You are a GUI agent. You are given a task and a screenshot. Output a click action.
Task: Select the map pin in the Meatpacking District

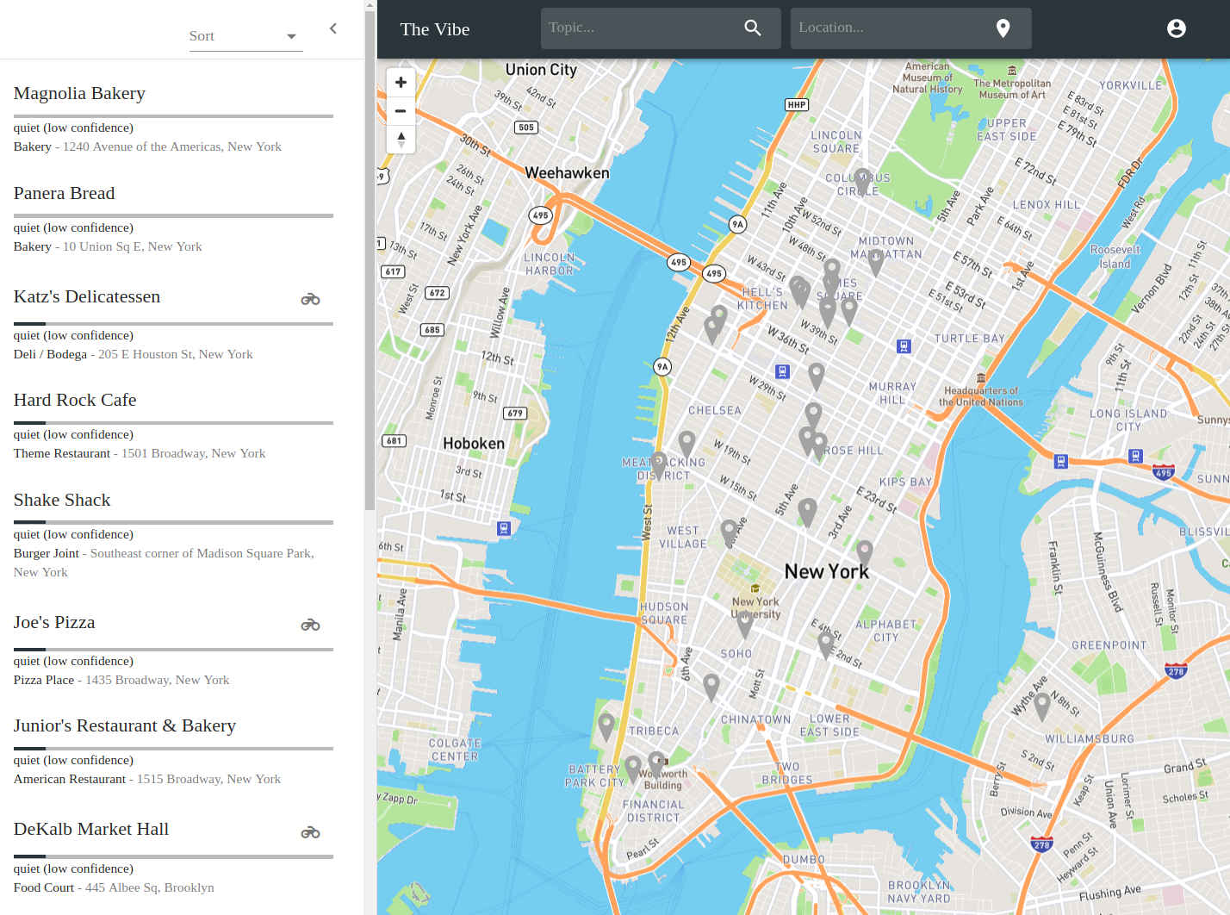coord(659,465)
